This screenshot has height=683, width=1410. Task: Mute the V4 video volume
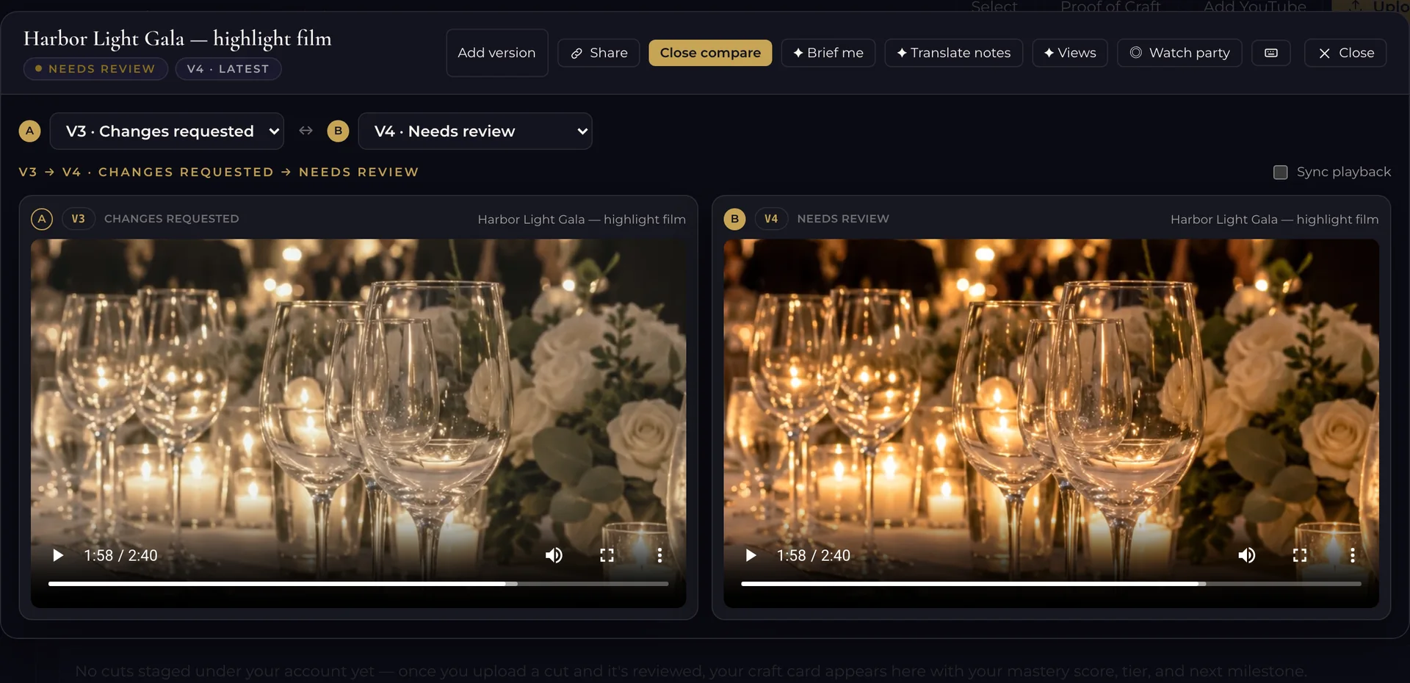[1246, 555]
